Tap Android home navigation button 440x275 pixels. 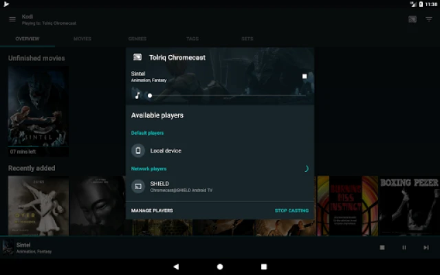click(x=220, y=267)
